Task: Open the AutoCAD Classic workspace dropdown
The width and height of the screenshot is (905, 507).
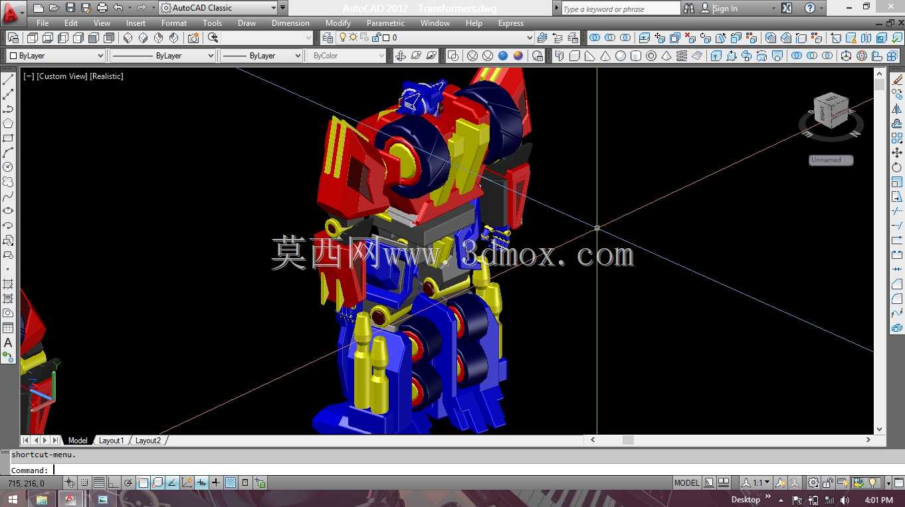Action: pos(218,8)
